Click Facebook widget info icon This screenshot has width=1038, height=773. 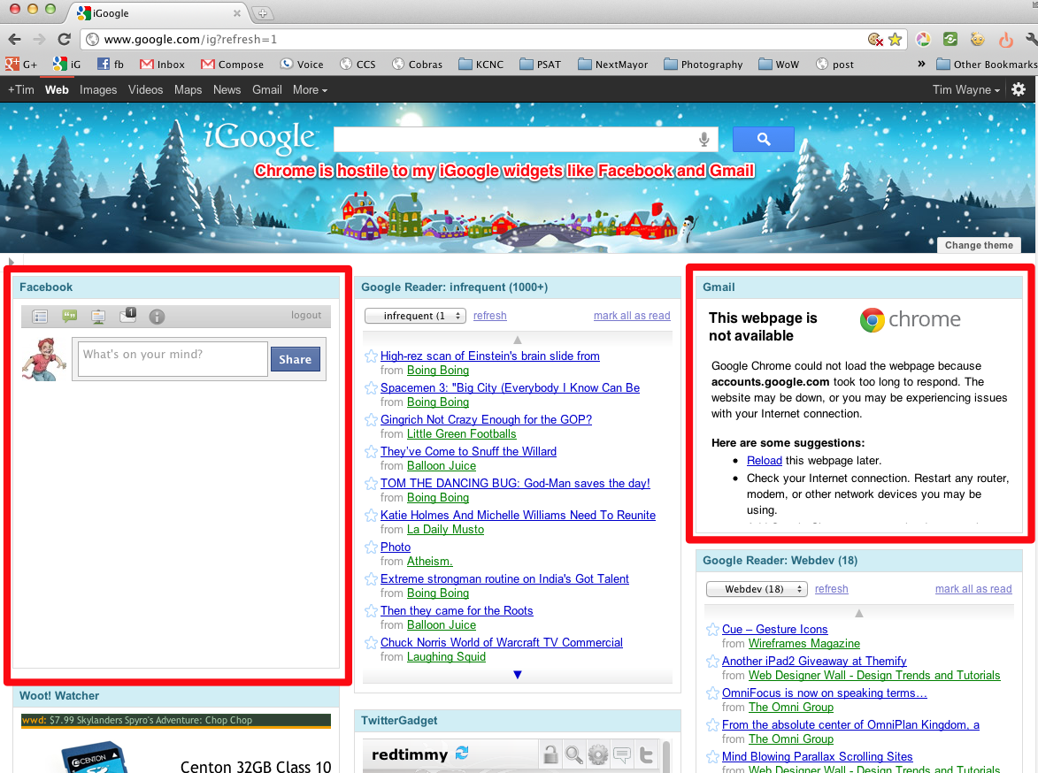coord(157,317)
